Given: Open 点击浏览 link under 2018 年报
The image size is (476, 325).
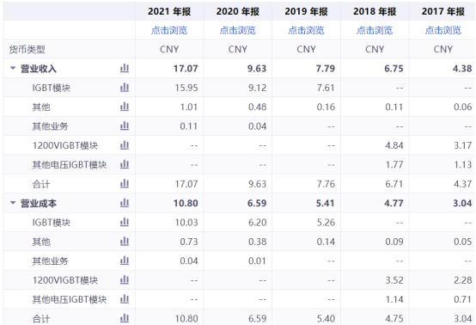Looking at the screenshot, I should [x=375, y=30].
